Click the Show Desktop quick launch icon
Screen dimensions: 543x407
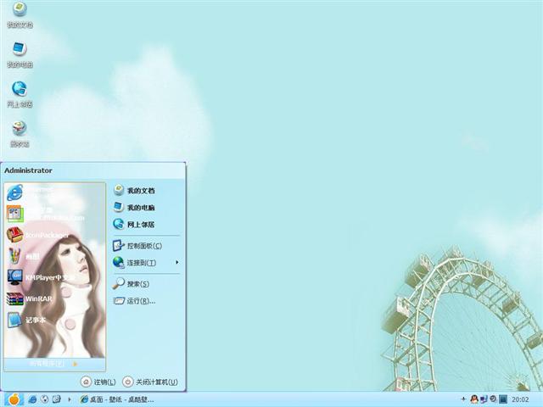coord(57,399)
